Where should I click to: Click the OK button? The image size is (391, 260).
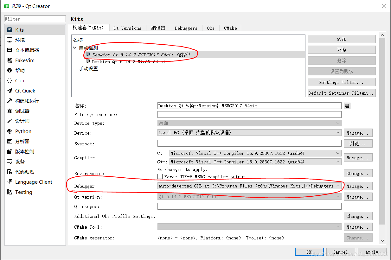coord(309,252)
